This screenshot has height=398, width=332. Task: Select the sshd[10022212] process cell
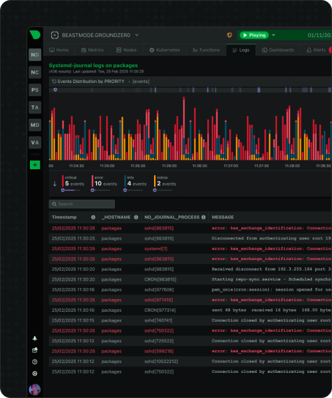(x=161, y=362)
